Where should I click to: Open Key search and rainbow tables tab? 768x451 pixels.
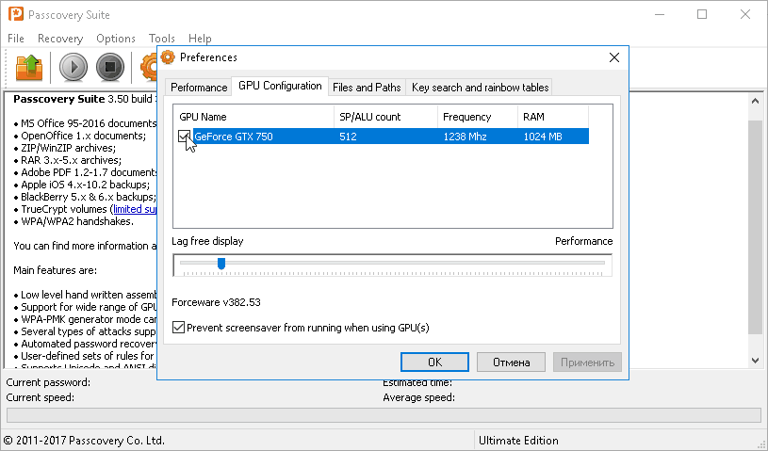click(x=480, y=87)
